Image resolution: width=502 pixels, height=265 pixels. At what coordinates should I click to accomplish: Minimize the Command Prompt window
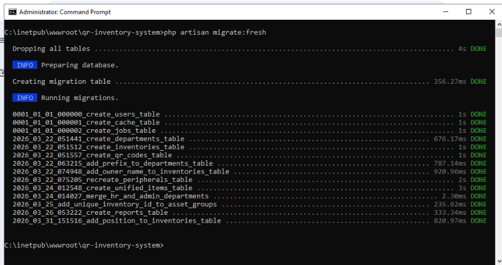pyautogui.click(x=445, y=12)
